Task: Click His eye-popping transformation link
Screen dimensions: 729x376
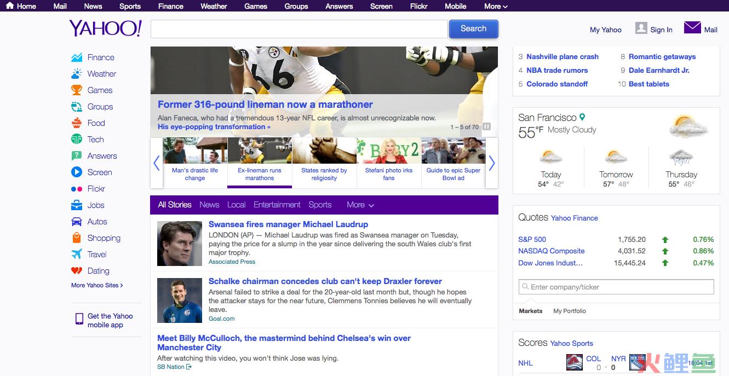Action: [214, 127]
